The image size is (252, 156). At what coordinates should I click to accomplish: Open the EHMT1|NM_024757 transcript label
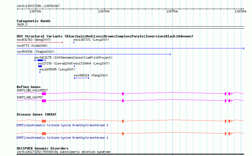pyautogui.click(x=30, y=97)
